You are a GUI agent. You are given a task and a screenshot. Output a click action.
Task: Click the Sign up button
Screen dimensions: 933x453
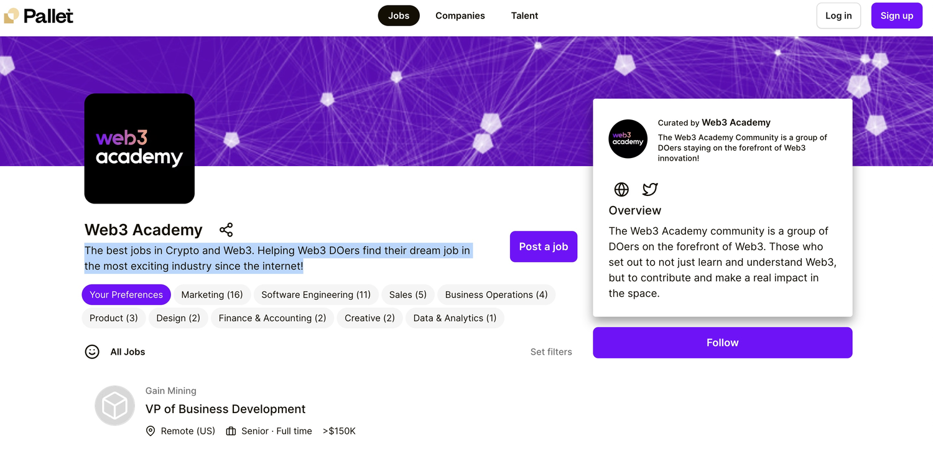point(897,16)
